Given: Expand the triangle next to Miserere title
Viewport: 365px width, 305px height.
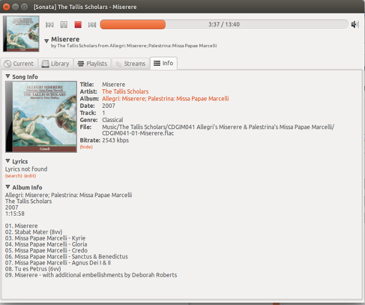Looking at the screenshot, I should coord(46,40).
